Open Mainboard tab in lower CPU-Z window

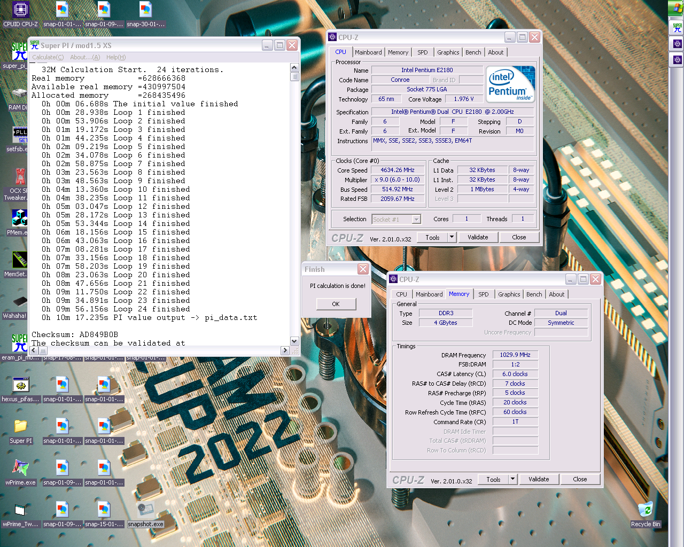pos(429,294)
